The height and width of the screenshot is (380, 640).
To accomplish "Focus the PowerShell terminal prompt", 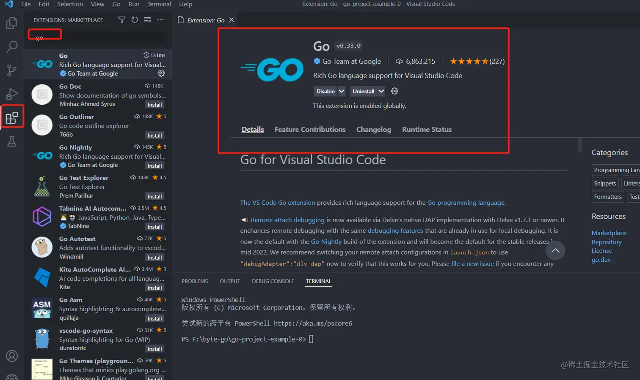I will click(x=311, y=339).
